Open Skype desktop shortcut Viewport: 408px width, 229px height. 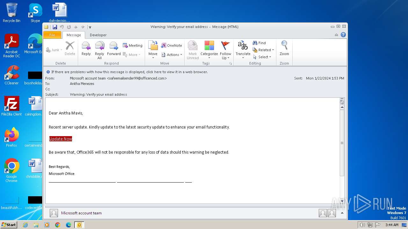point(35,13)
